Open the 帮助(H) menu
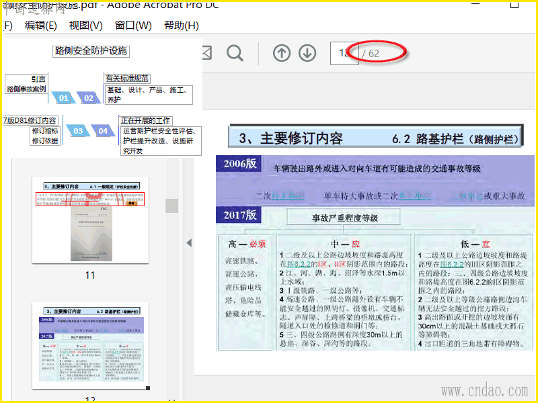Viewport: 538px width, 403px height. point(181,26)
